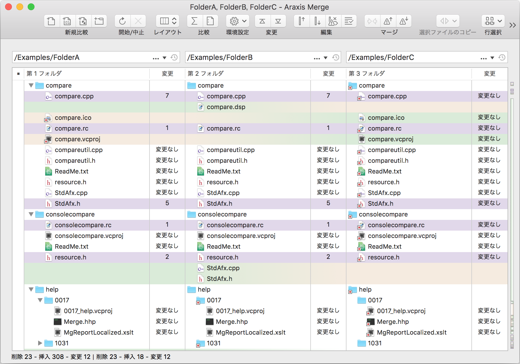Expand the 1031 folder in first pane

point(40,343)
